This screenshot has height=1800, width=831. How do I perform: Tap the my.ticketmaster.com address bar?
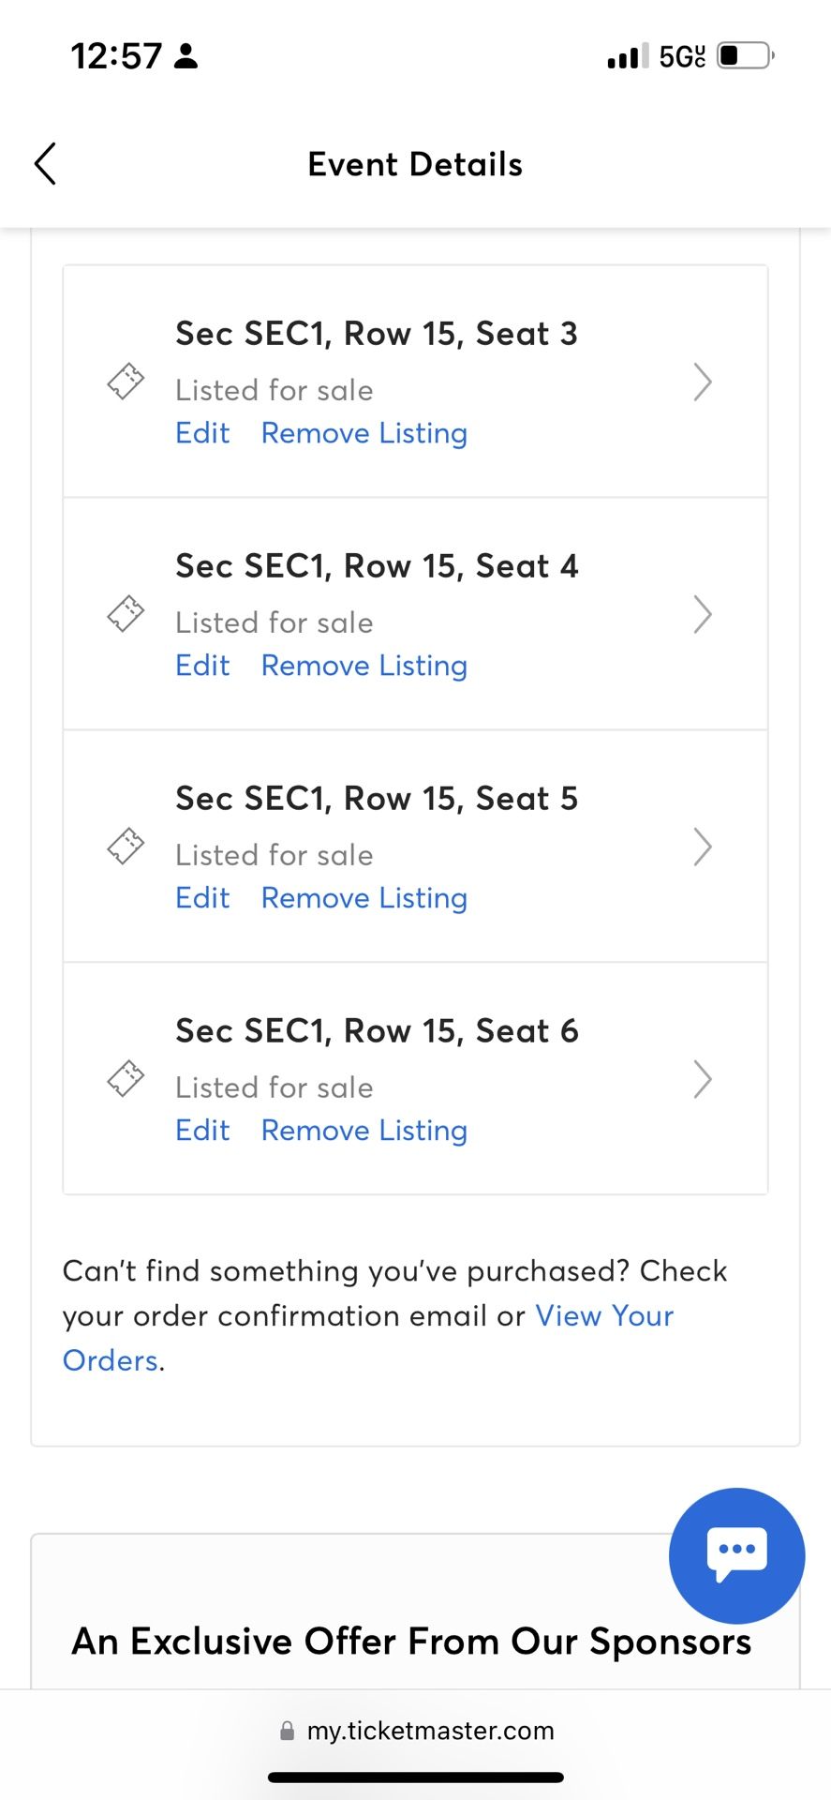(416, 1731)
